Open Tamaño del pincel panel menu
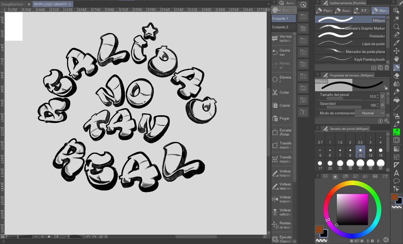 317,128
